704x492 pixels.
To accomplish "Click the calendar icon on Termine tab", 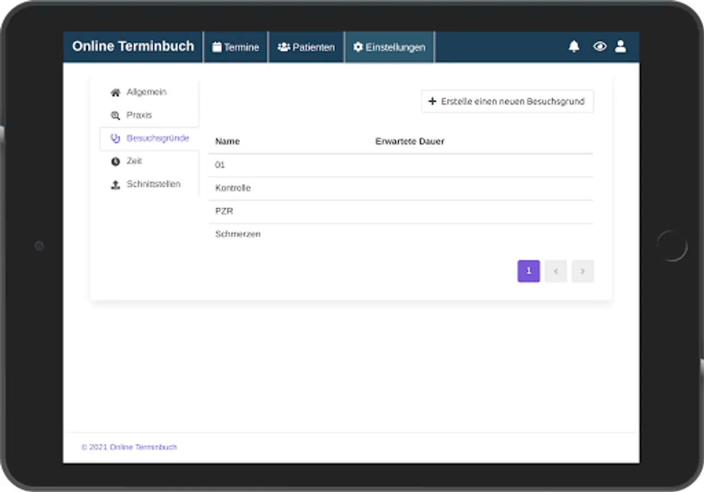I will tap(217, 47).
